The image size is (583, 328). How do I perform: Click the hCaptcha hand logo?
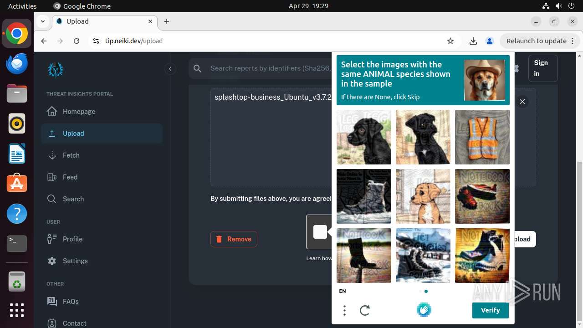tap(424, 310)
